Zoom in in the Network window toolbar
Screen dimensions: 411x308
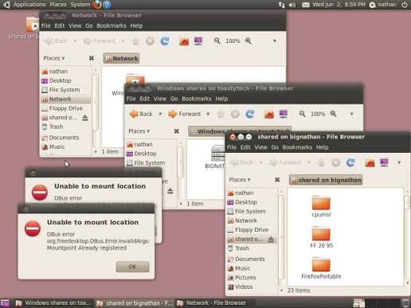[x=248, y=41]
